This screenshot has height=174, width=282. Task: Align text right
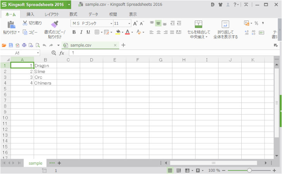coord(165,32)
